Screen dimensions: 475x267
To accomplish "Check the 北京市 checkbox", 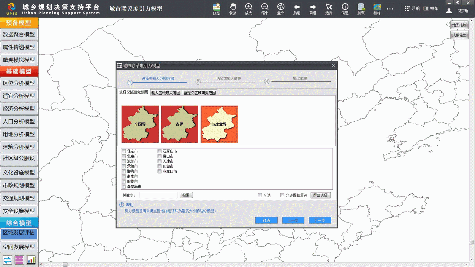I will (x=124, y=156).
